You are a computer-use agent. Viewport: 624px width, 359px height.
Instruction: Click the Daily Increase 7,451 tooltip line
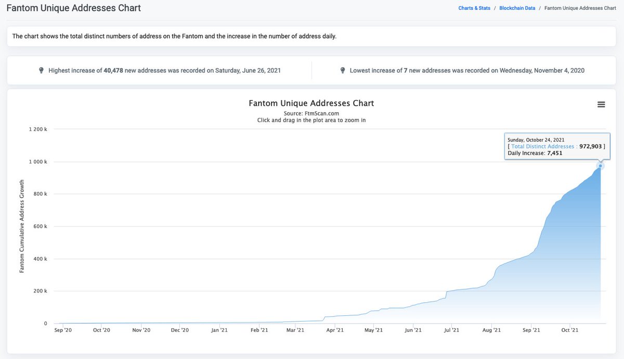click(x=535, y=153)
